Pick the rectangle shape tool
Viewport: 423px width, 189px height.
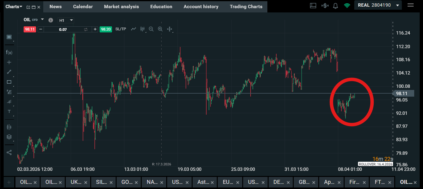(9, 82)
